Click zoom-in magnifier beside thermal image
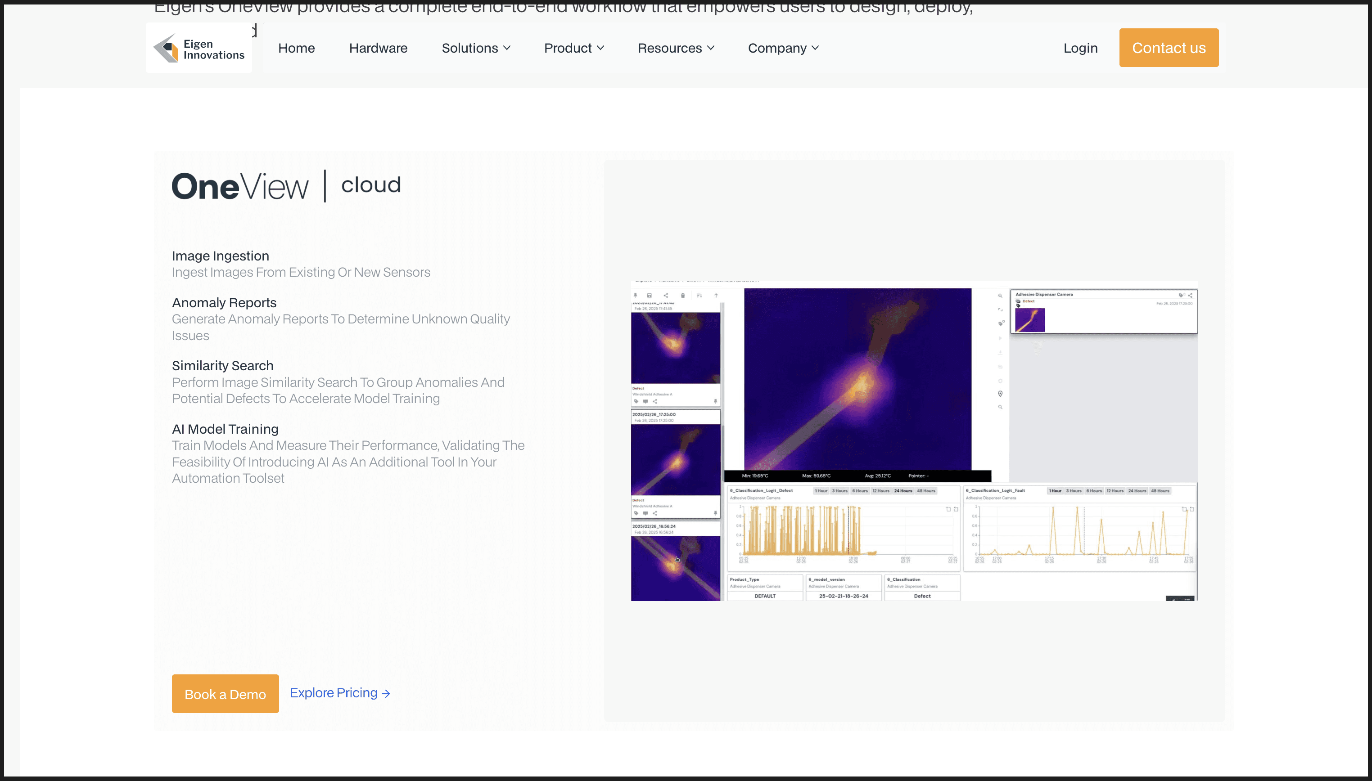The height and width of the screenshot is (781, 1372). 1000,296
